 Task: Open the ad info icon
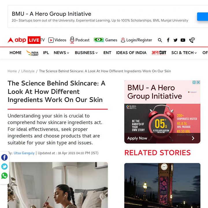pyautogui.click(x=194, y=82)
